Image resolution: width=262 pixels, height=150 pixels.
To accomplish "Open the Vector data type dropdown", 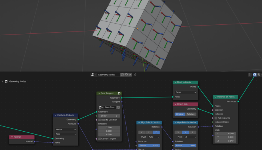I will coord(65,129).
